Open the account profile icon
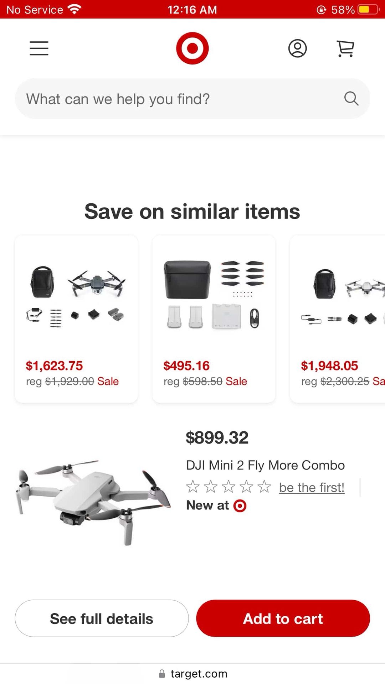The width and height of the screenshot is (385, 684). [298, 48]
